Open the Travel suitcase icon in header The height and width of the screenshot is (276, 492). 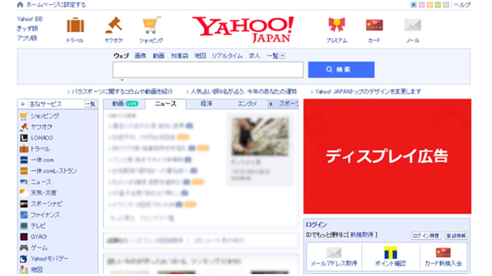[75, 25]
